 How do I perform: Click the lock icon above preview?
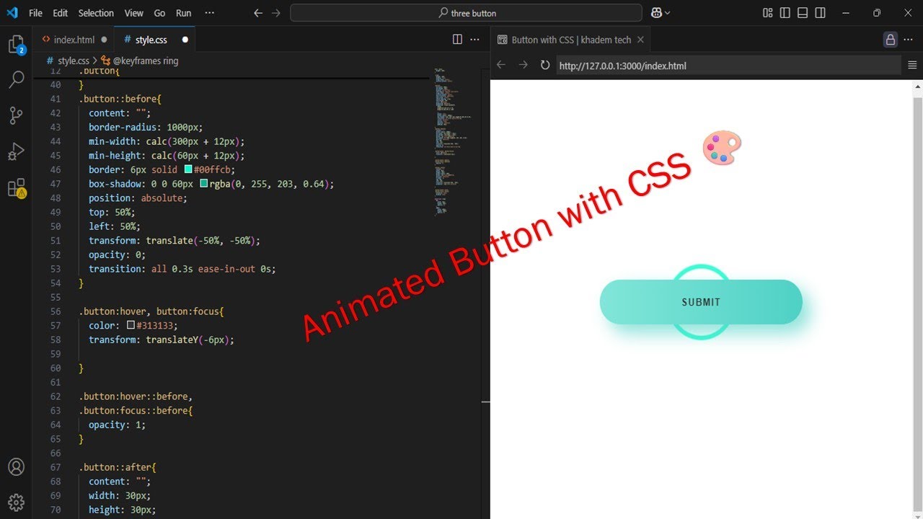pyautogui.click(x=891, y=40)
